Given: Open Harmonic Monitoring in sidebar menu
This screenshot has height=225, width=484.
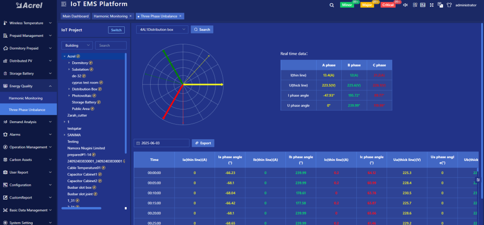Looking at the screenshot, I should tap(28, 98).
